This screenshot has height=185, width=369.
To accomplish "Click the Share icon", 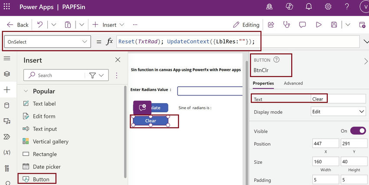I will pos(271,24).
